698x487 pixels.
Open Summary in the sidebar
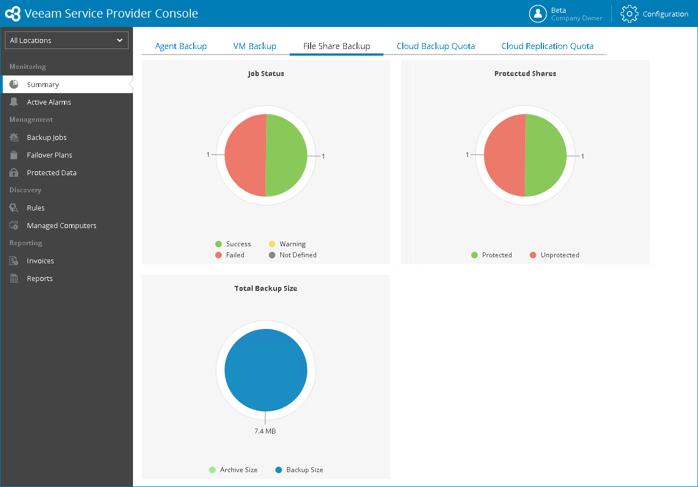pos(67,84)
